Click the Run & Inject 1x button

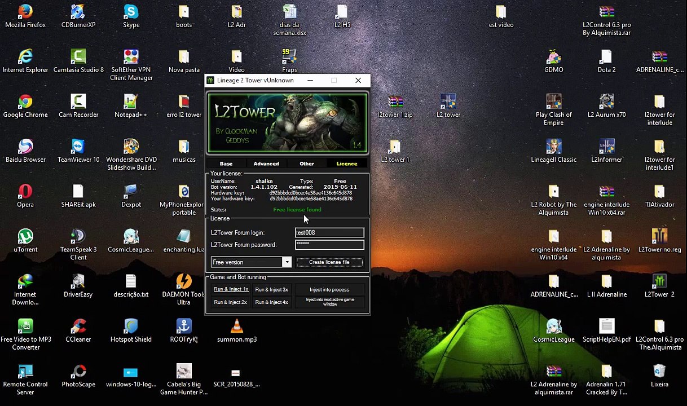click(231, 289)
